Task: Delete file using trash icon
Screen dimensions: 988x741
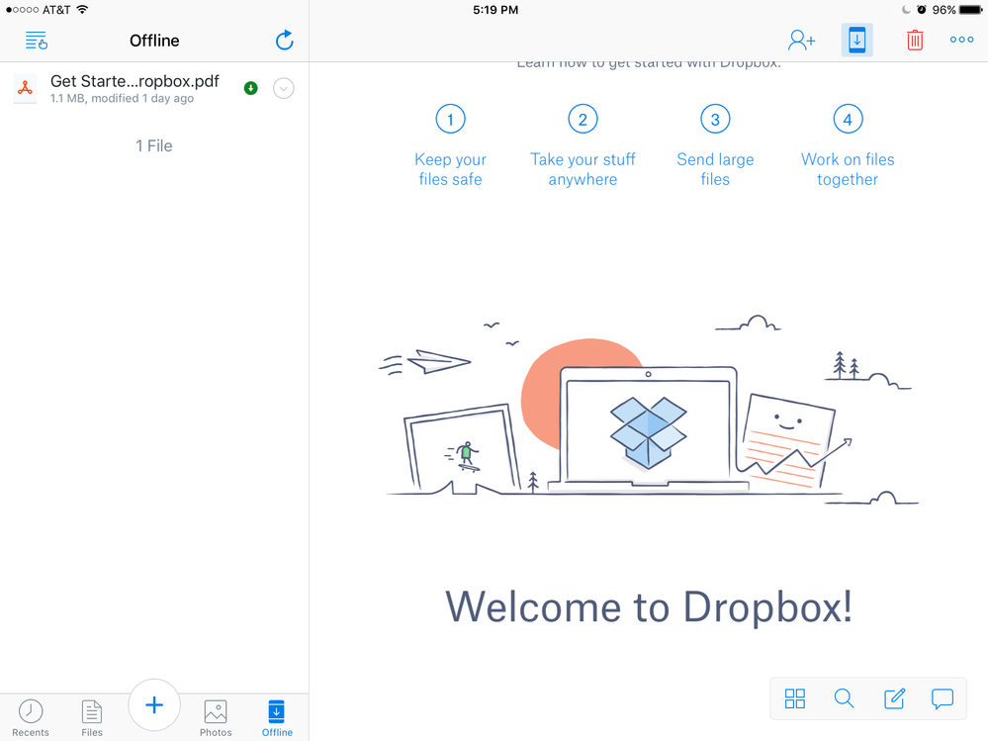Action: (915, 41)
